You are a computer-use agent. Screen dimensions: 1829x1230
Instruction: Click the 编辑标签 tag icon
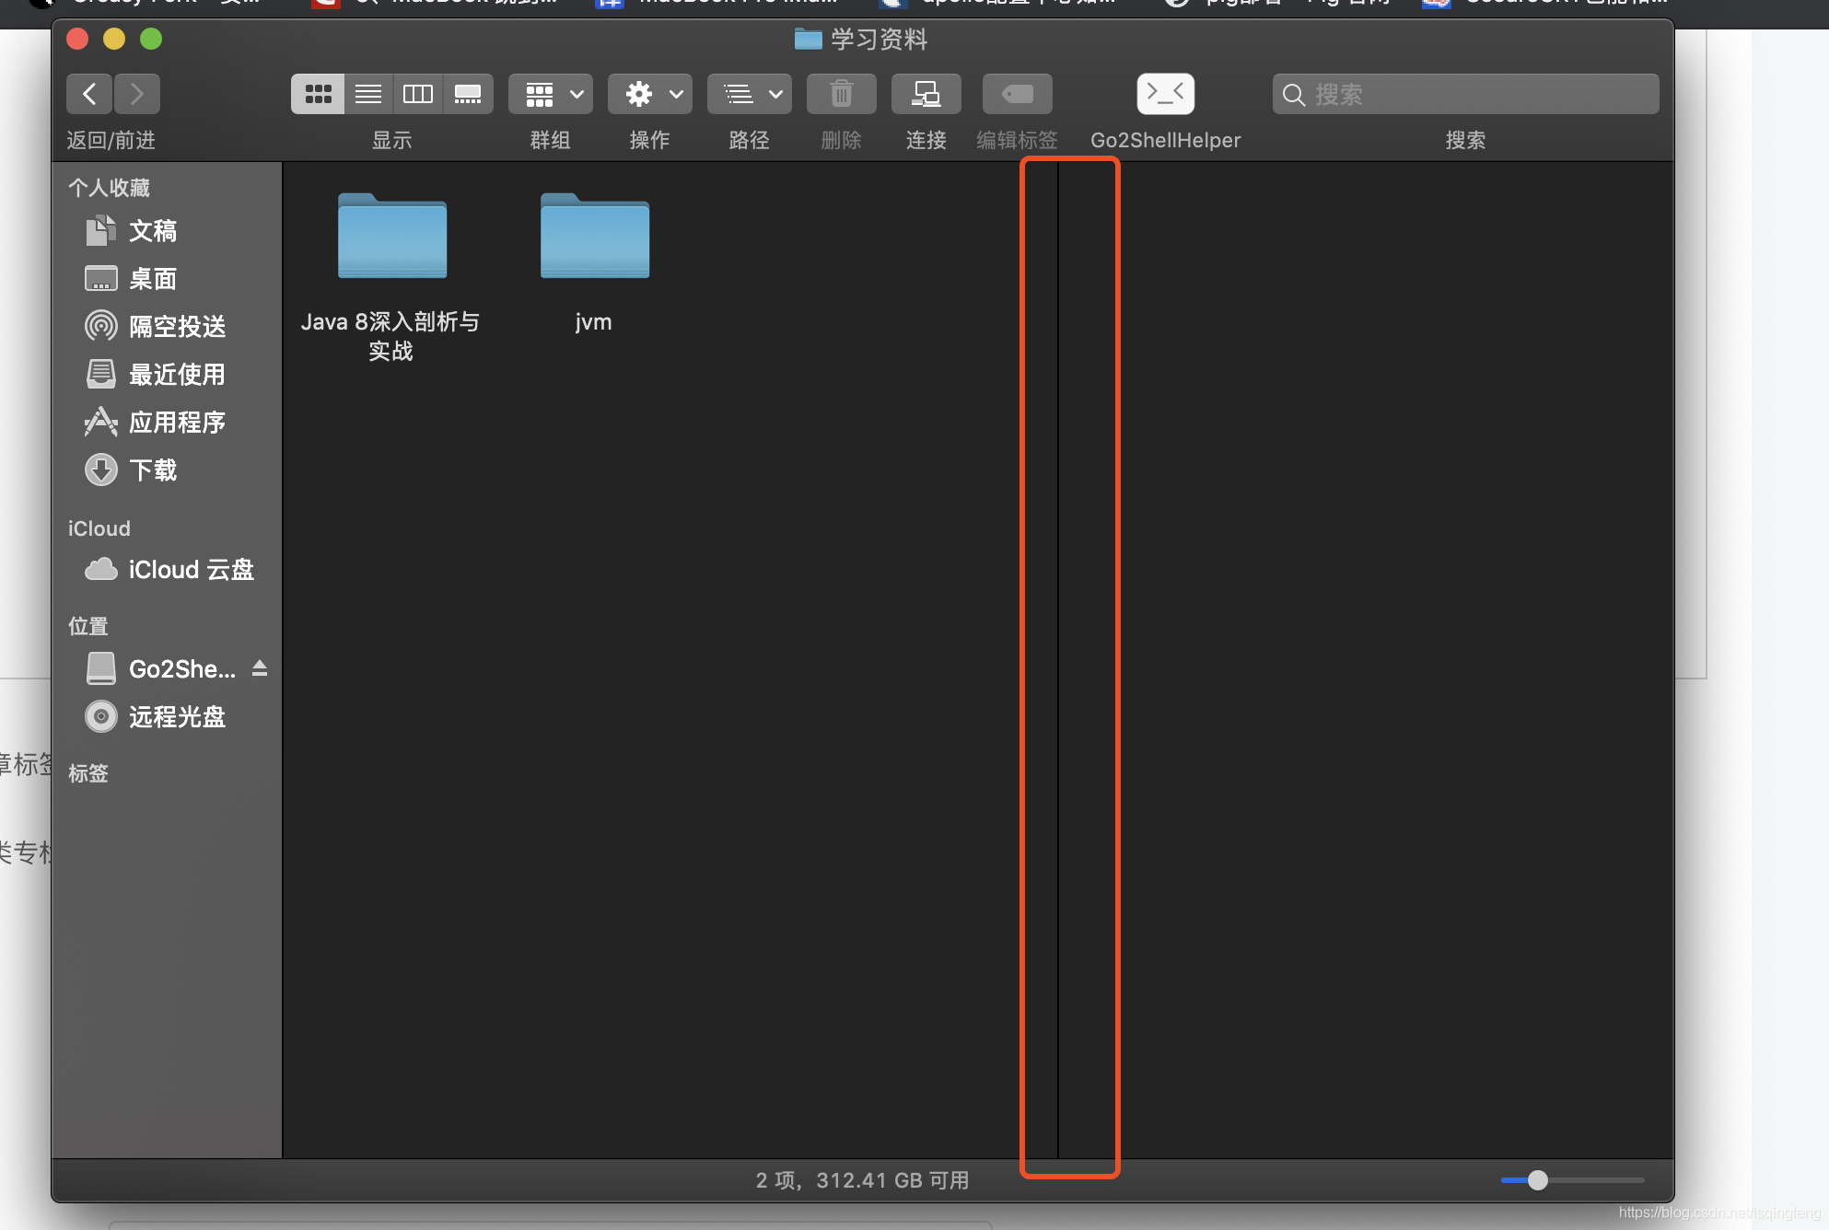pyautogui.click(x=1017, y=94)
